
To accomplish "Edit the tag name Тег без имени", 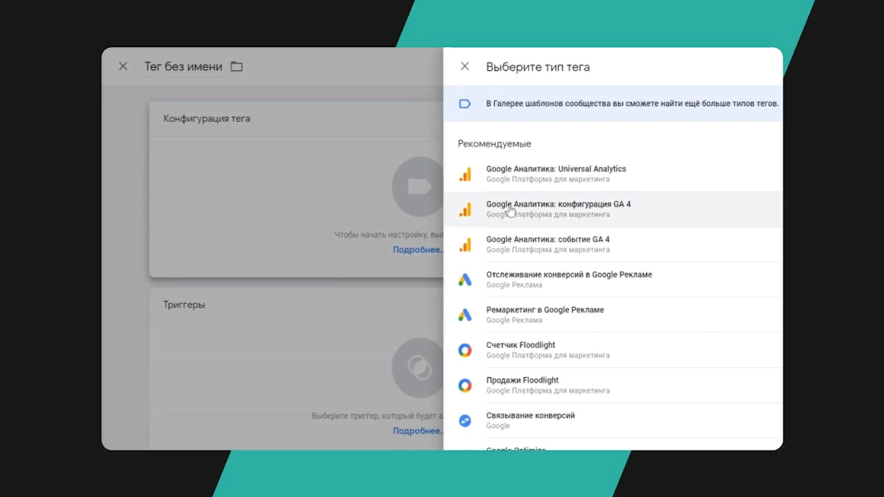I will [x=183, y=66].
